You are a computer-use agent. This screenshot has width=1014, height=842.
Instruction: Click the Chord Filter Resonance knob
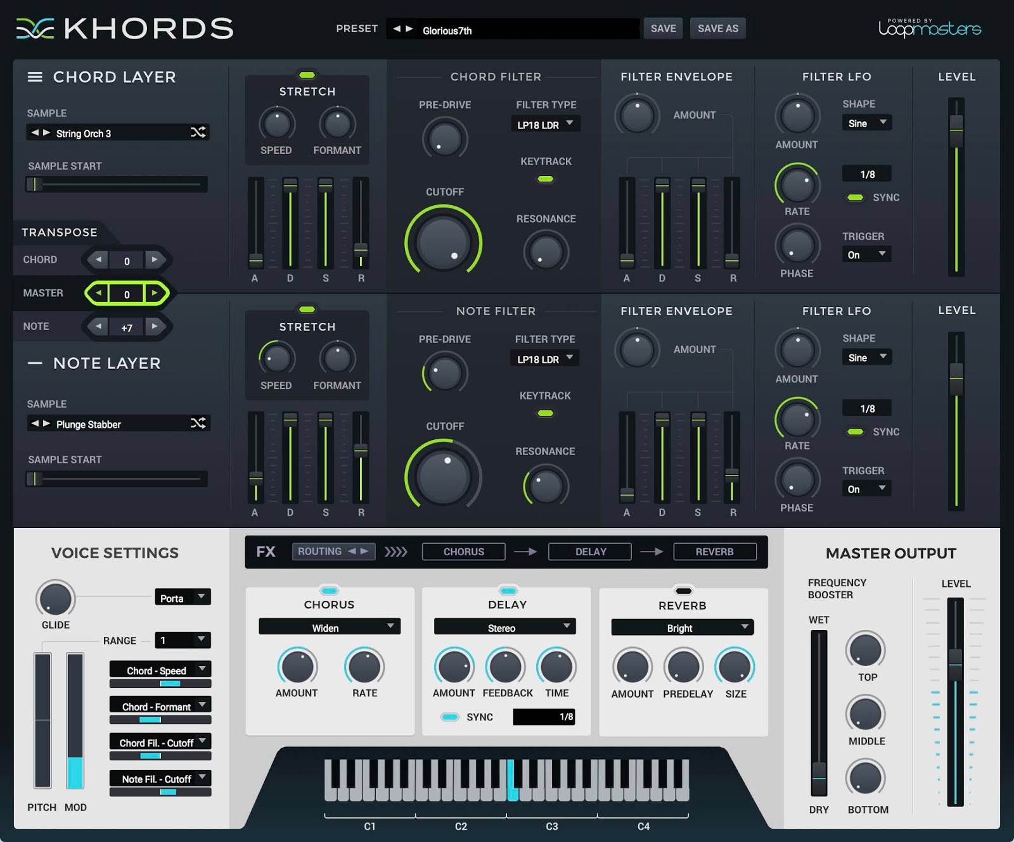pyautogui.click(x=546, y=251)
